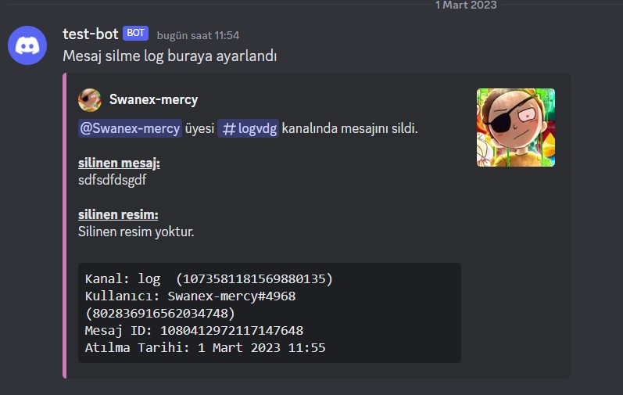Image resolution: width=623 pixels, height=395 pixels.
Task: Click the 1 Mart 2023 date divider
Action: pyautogui.click(x=466, y=5)
